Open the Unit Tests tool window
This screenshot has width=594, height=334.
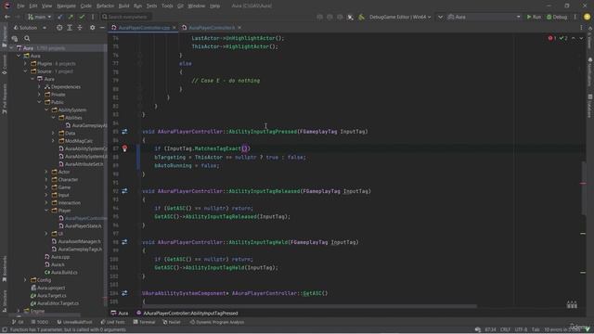(x=112, y=322)
